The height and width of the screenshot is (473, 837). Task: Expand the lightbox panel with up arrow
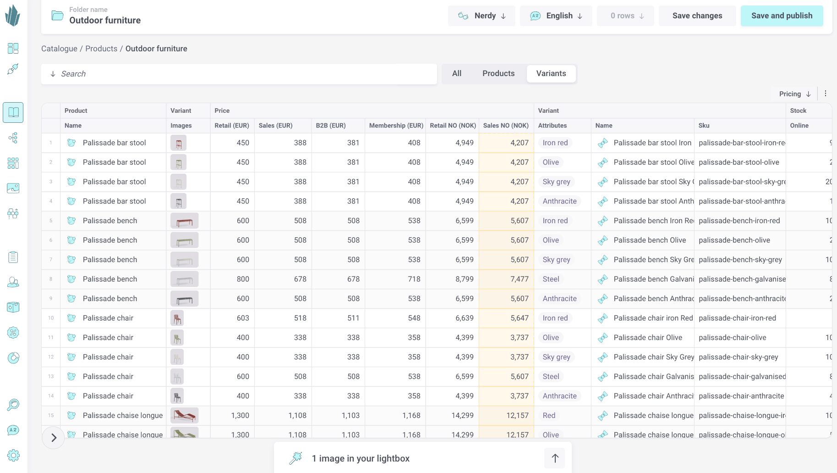[x=555, y=458]
